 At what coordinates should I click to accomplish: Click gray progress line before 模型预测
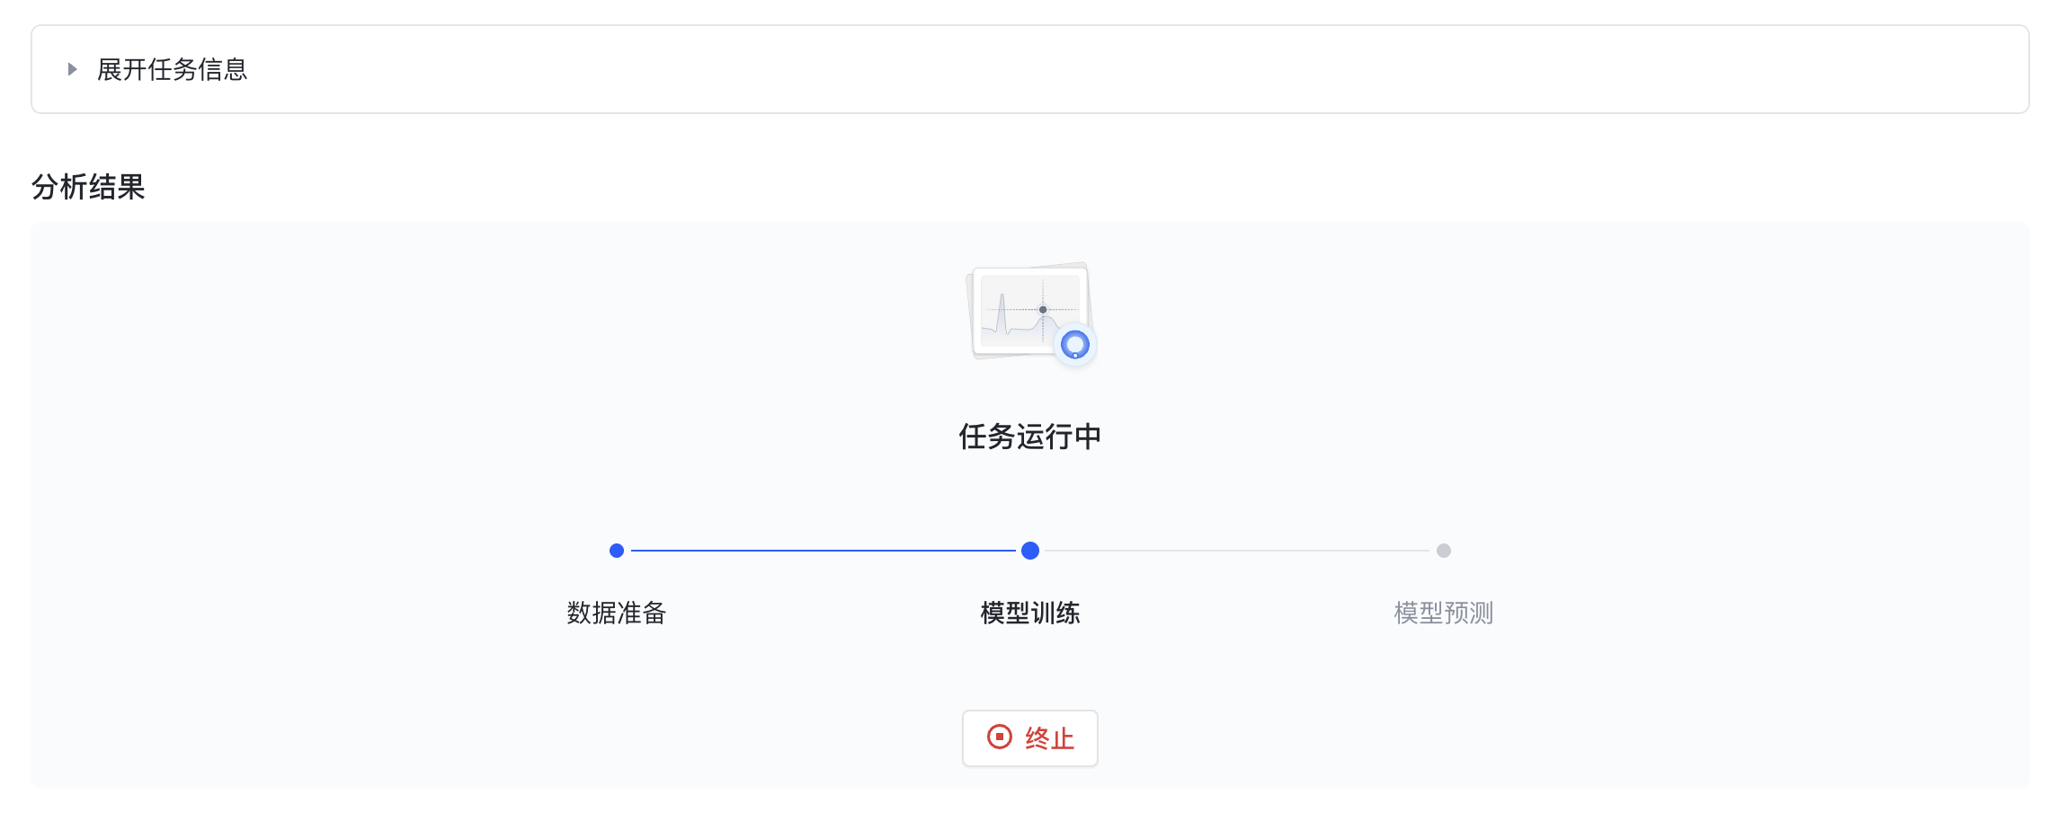(1236, 551)
